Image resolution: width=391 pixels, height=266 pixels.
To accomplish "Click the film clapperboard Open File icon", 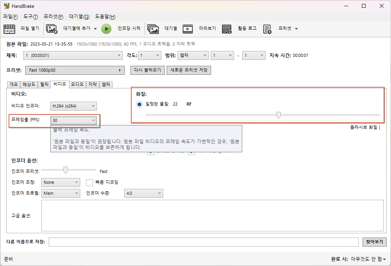I will [9, 29].
